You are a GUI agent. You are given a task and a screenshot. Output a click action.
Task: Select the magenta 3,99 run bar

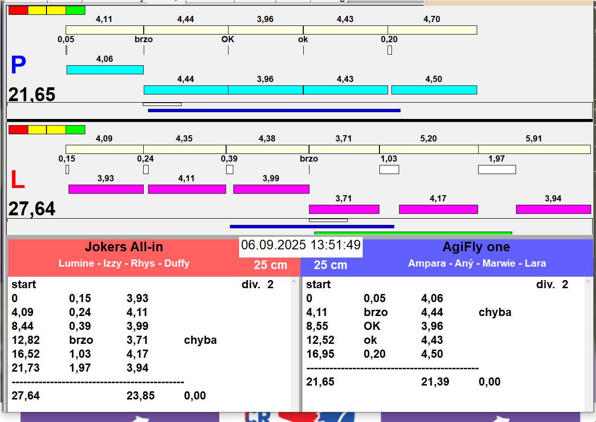[x=271, y=189]
